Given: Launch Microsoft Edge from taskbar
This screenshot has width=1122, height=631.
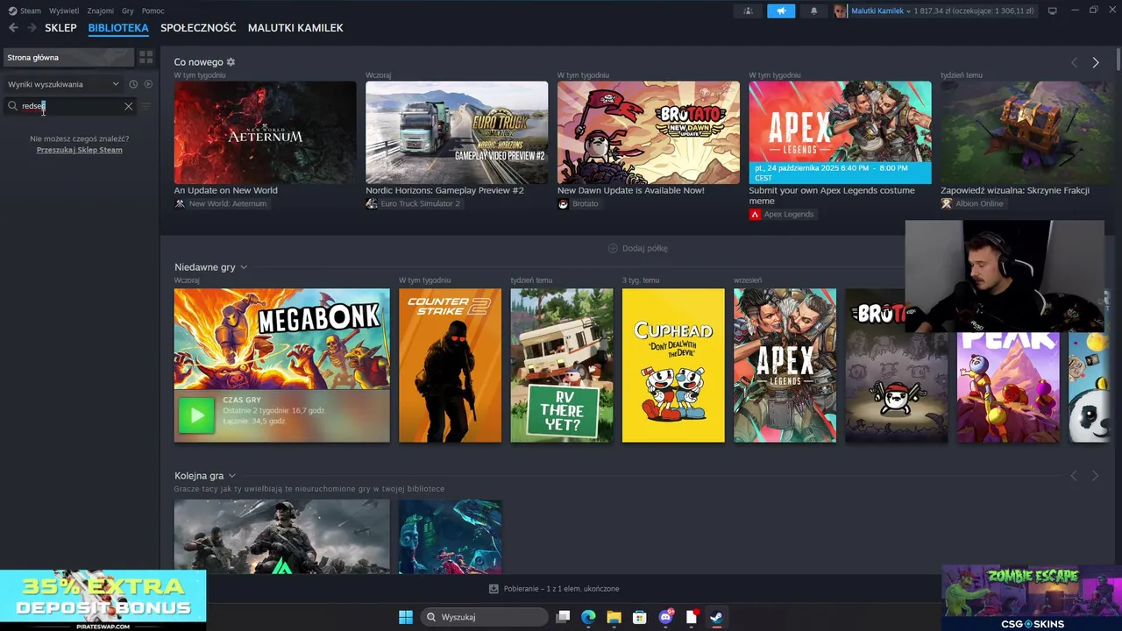Looking at the screenshot, I should click(x=588, y=617).
